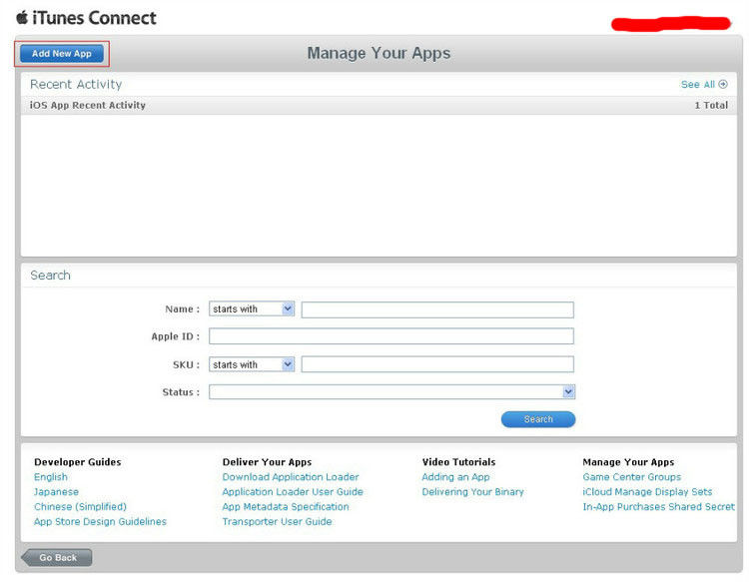Open Transporter User Guide link
Screen dimensions: 749x582
point(277,521)
